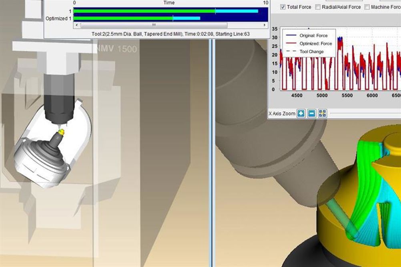Zoom in on the X axis with the plus icon
Image resolution: width=401 pixels, height=267 pixels.
coord(301,113)
